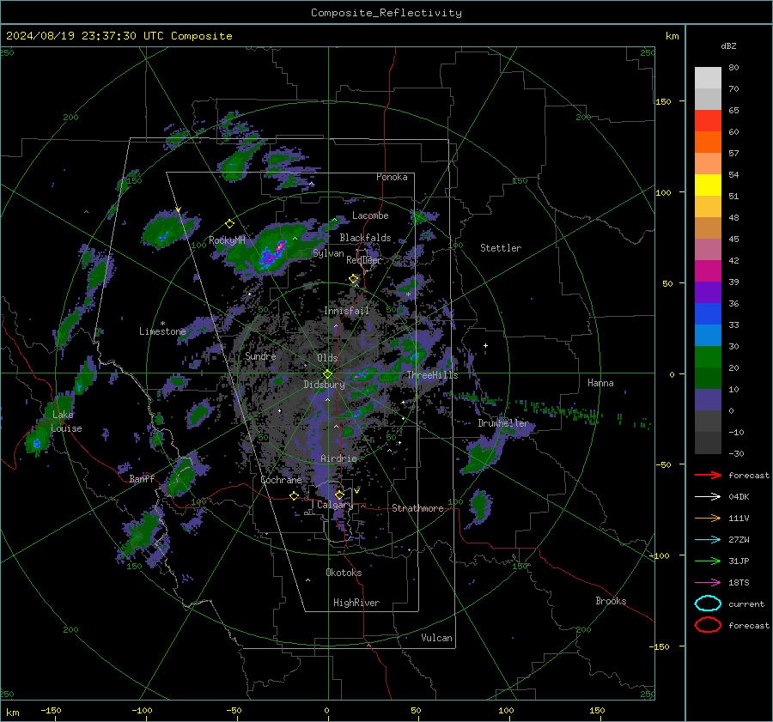Viewport: 773px width, 722px height.
Task: Click the red 'forecast' ellipse icon
Action: 708,625
